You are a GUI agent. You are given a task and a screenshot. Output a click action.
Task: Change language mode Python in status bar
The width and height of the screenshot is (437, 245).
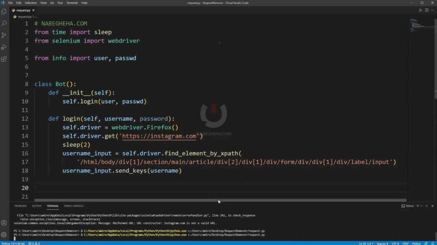tap(417, 243)
